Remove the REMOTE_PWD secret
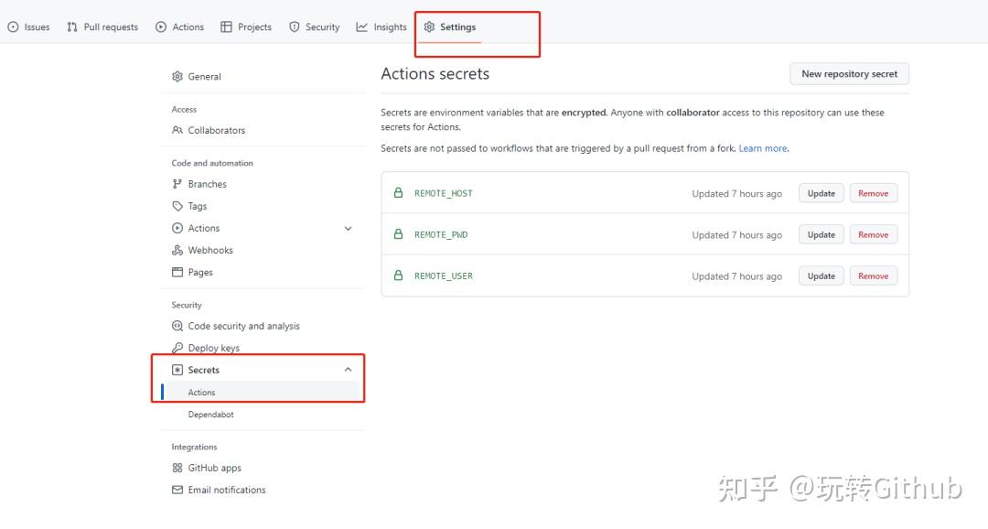The width and height of the screenshot is (988, 529). [873, 234]
